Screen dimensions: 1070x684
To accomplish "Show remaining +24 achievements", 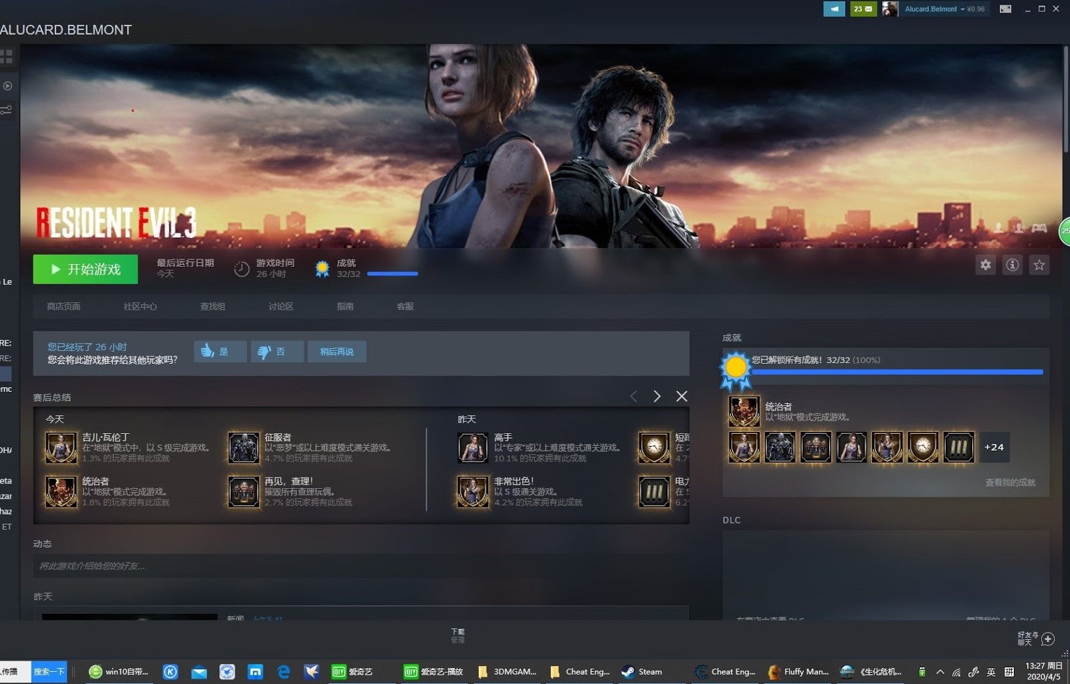I will 994,447.
